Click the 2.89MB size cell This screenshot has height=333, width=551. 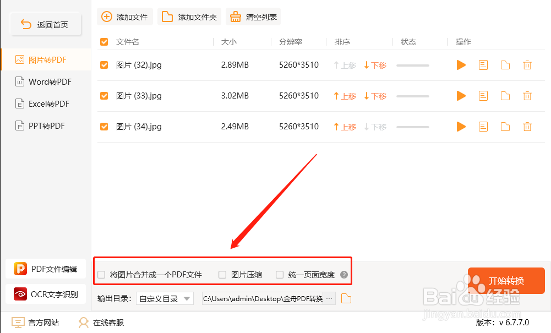(x=234, y=65)
